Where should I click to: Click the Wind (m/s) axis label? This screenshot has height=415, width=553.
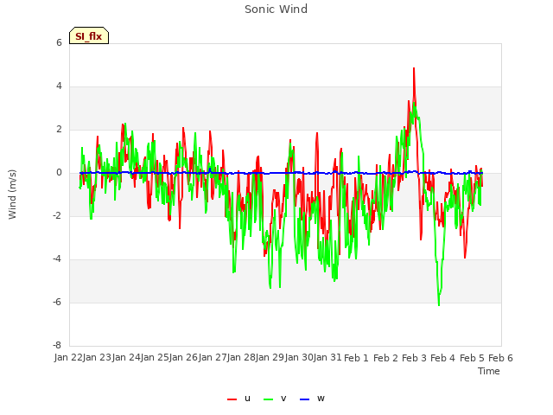coord(12,195)
